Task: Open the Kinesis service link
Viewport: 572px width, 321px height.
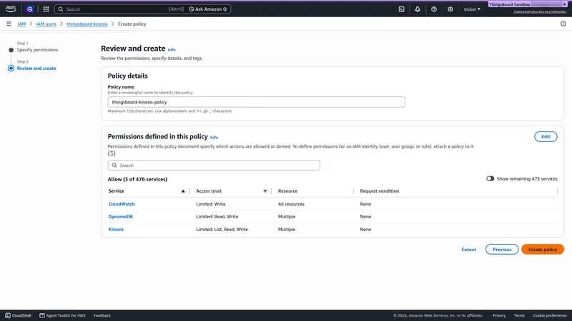Action: click(x=116, y=229)
